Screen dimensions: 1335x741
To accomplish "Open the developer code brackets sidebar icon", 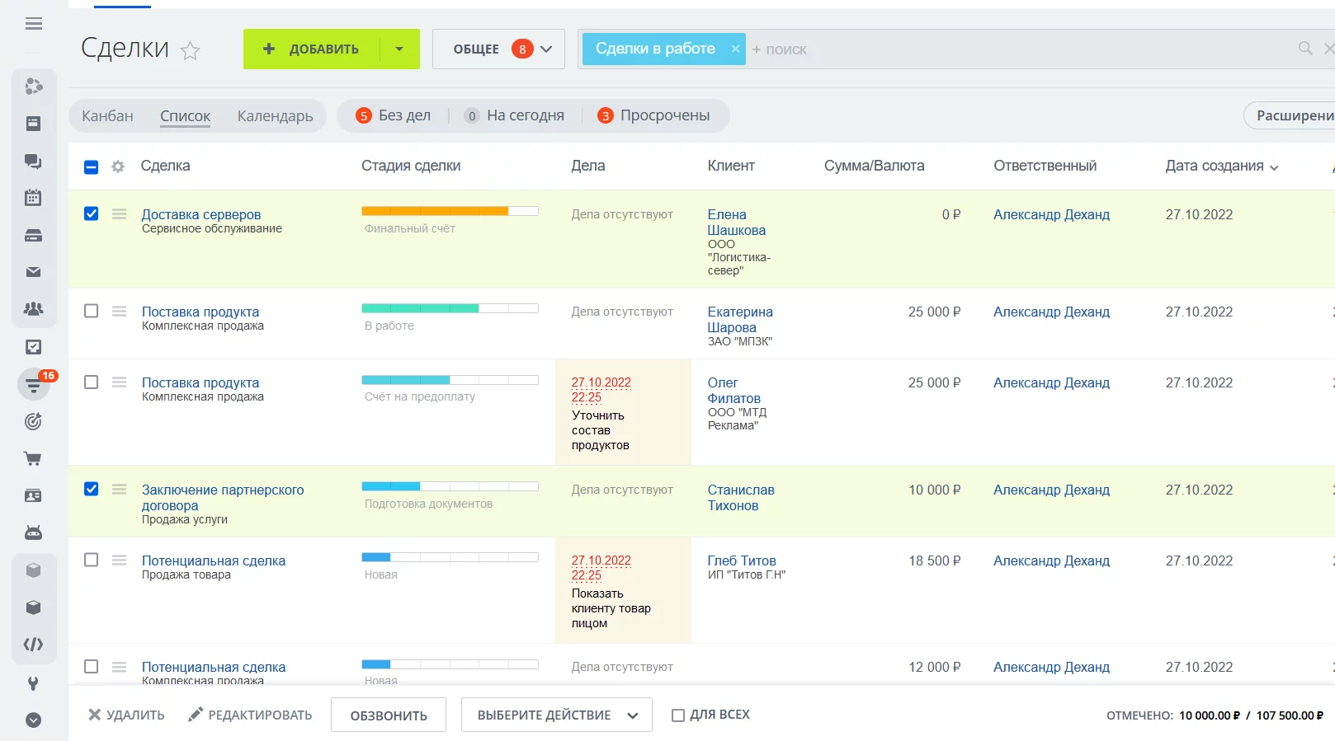I will tap(33, 645).
